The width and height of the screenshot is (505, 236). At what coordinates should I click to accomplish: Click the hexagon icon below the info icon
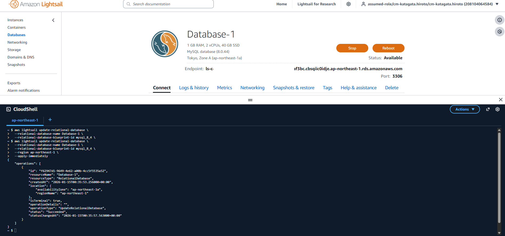click(500, 32)
